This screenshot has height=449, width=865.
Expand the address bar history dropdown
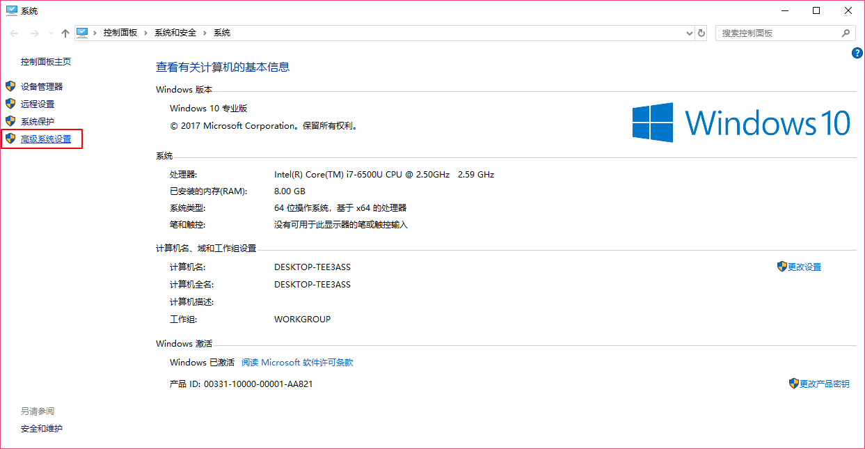[690, 33]
